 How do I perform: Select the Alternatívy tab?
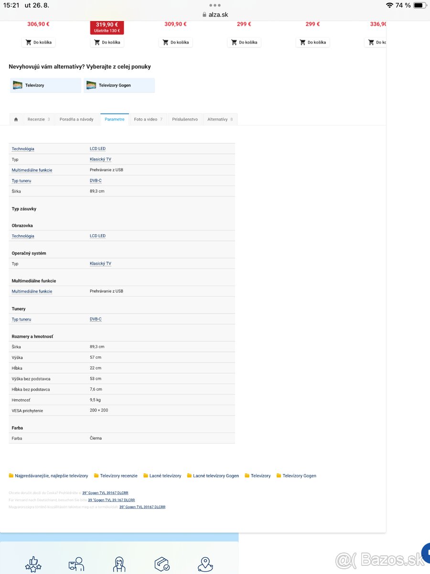[x=220, y=120]
